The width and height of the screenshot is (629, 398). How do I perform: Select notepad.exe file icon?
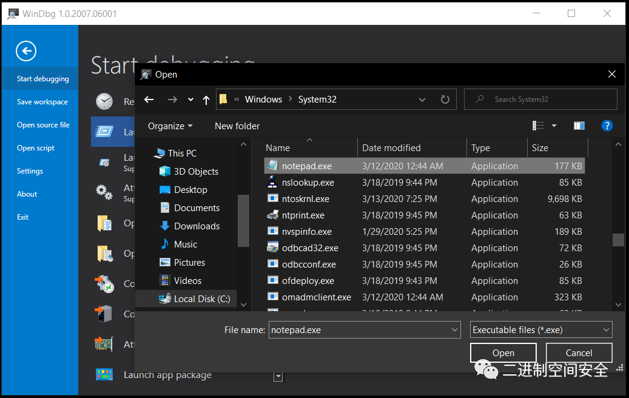272,165
